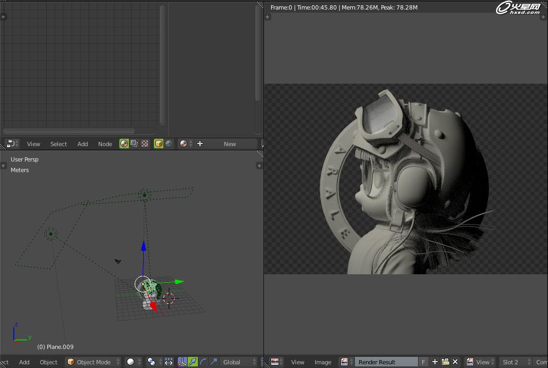Select the left area lamp in viewport

[51, 234]
